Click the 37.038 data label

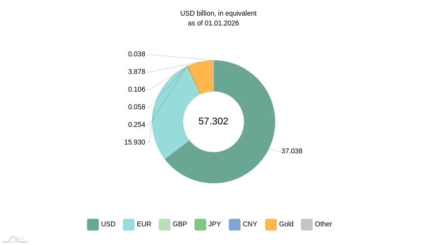click(x=292, y=151)
